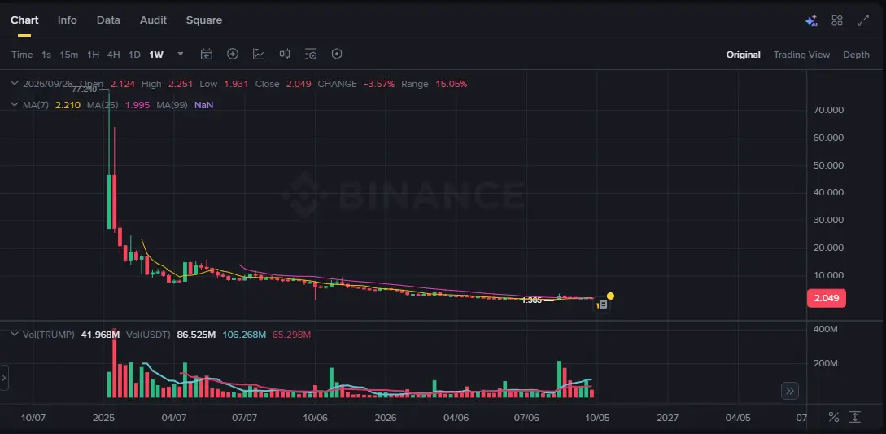Toggle the percentage scale icon
Viewport: 886px width, 434px height.
(x=833, y=417)
